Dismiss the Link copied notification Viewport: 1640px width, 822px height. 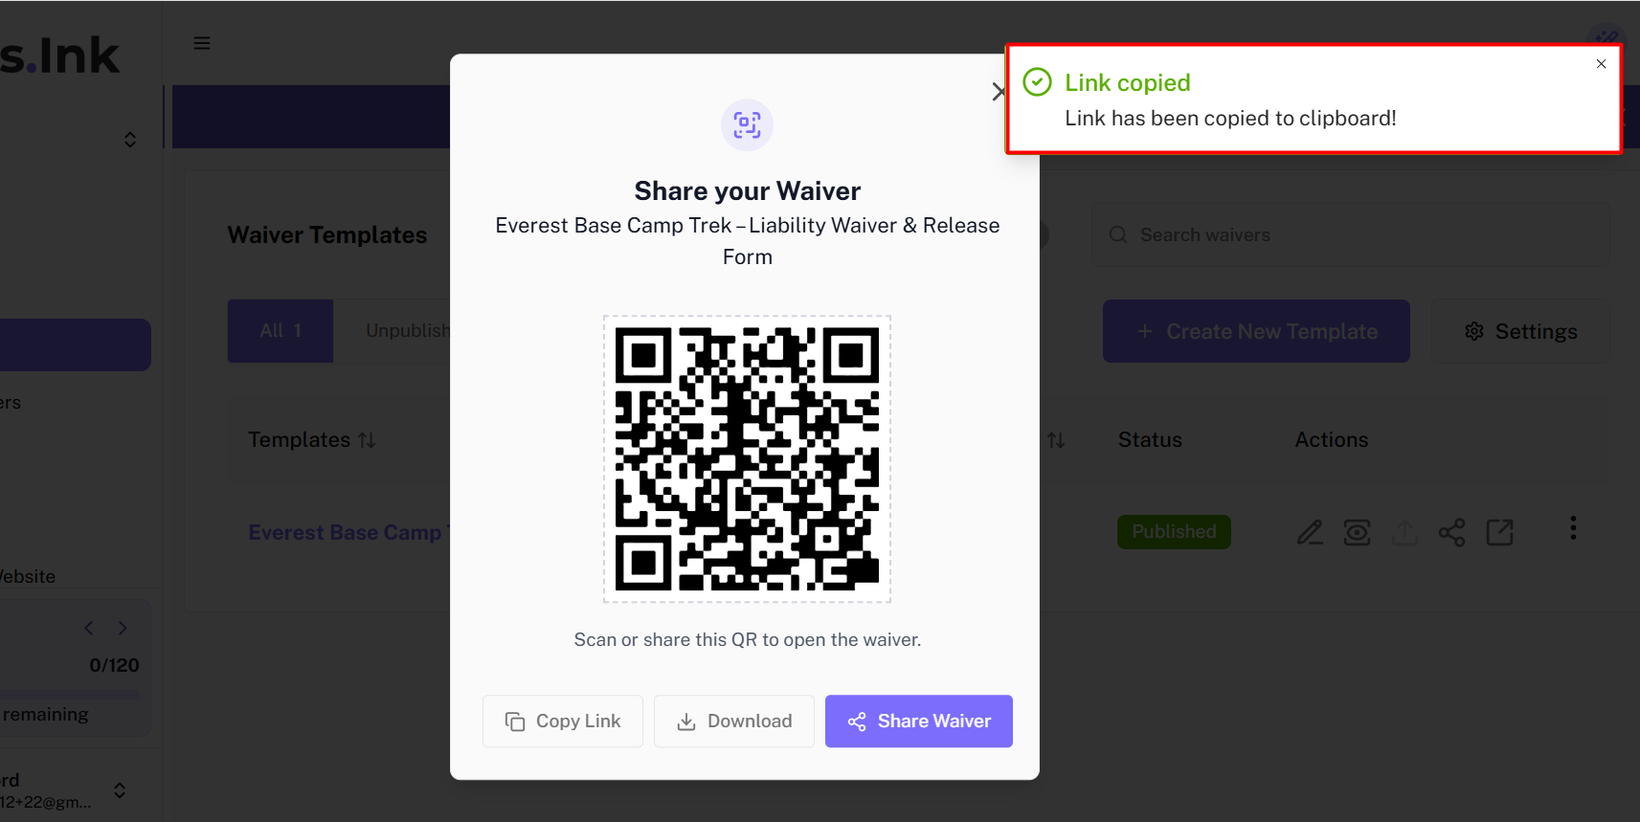click(1601, 64)
